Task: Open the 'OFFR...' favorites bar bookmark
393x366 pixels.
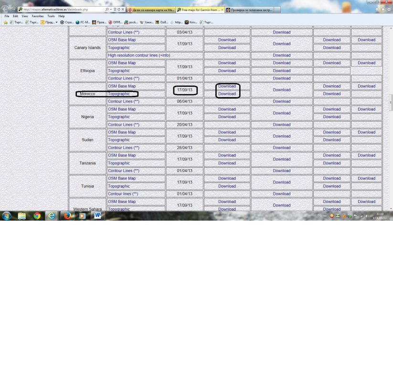Action: click(115, 22)
